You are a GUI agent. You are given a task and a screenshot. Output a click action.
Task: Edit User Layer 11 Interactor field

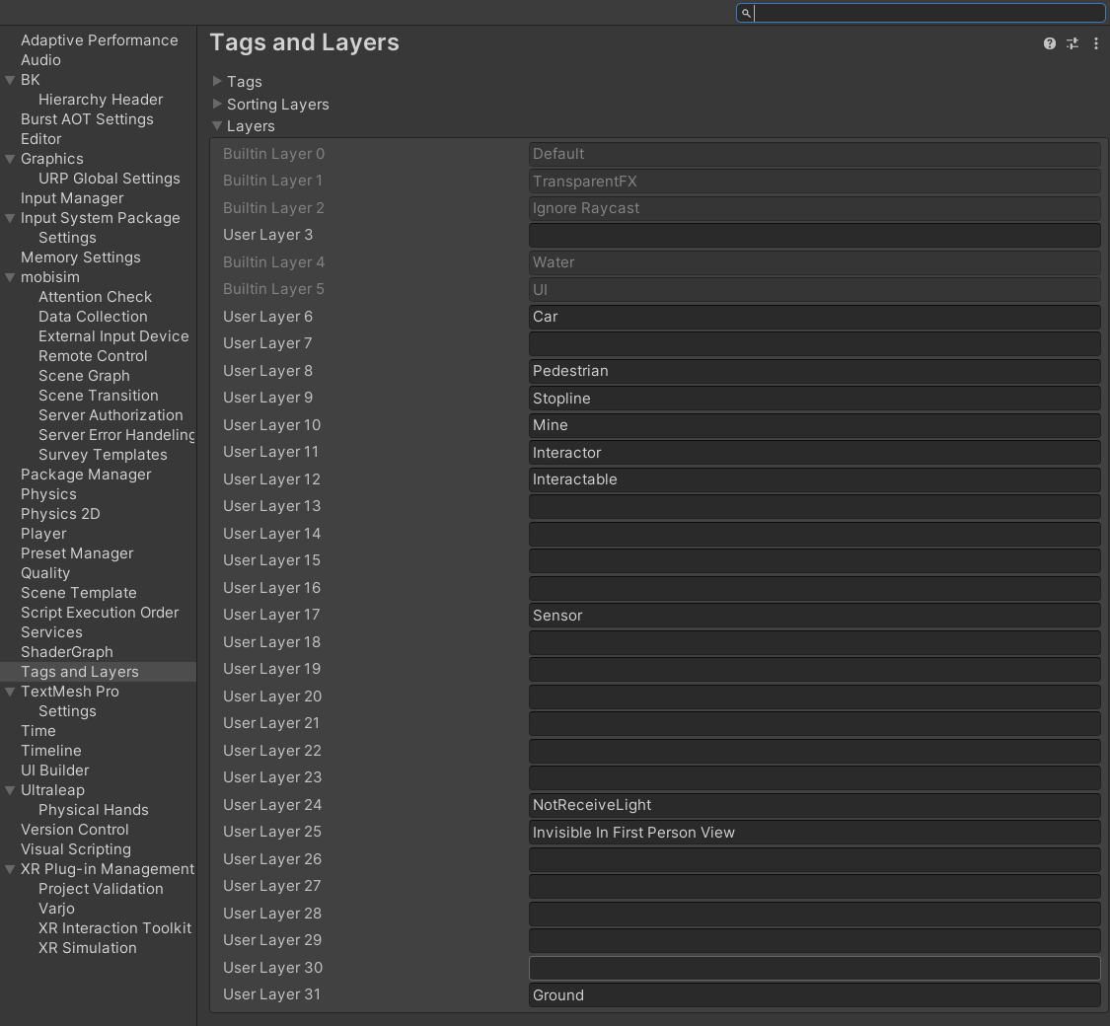pos(814,453)
